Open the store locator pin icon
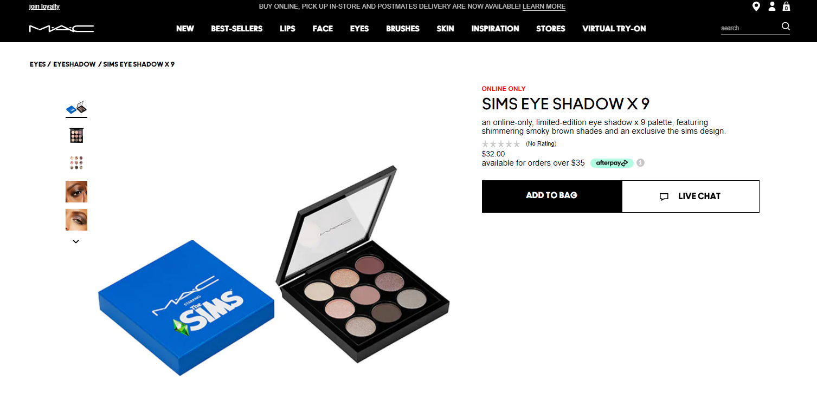This screenshot has width=817, height=413. tap(756, 6)
